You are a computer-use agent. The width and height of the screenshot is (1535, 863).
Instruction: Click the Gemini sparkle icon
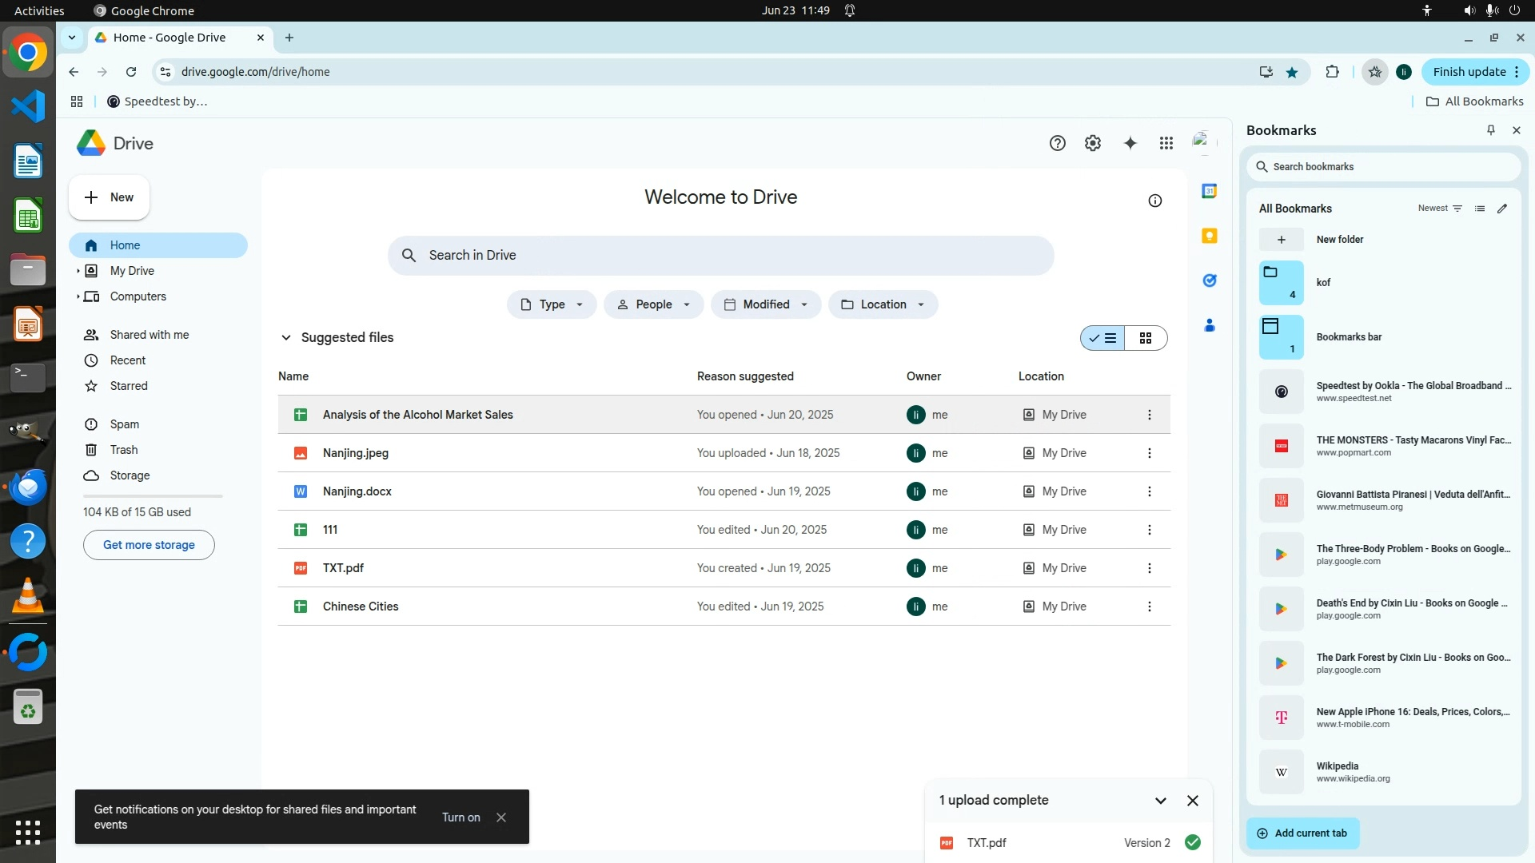click(x=1130, y=143)
